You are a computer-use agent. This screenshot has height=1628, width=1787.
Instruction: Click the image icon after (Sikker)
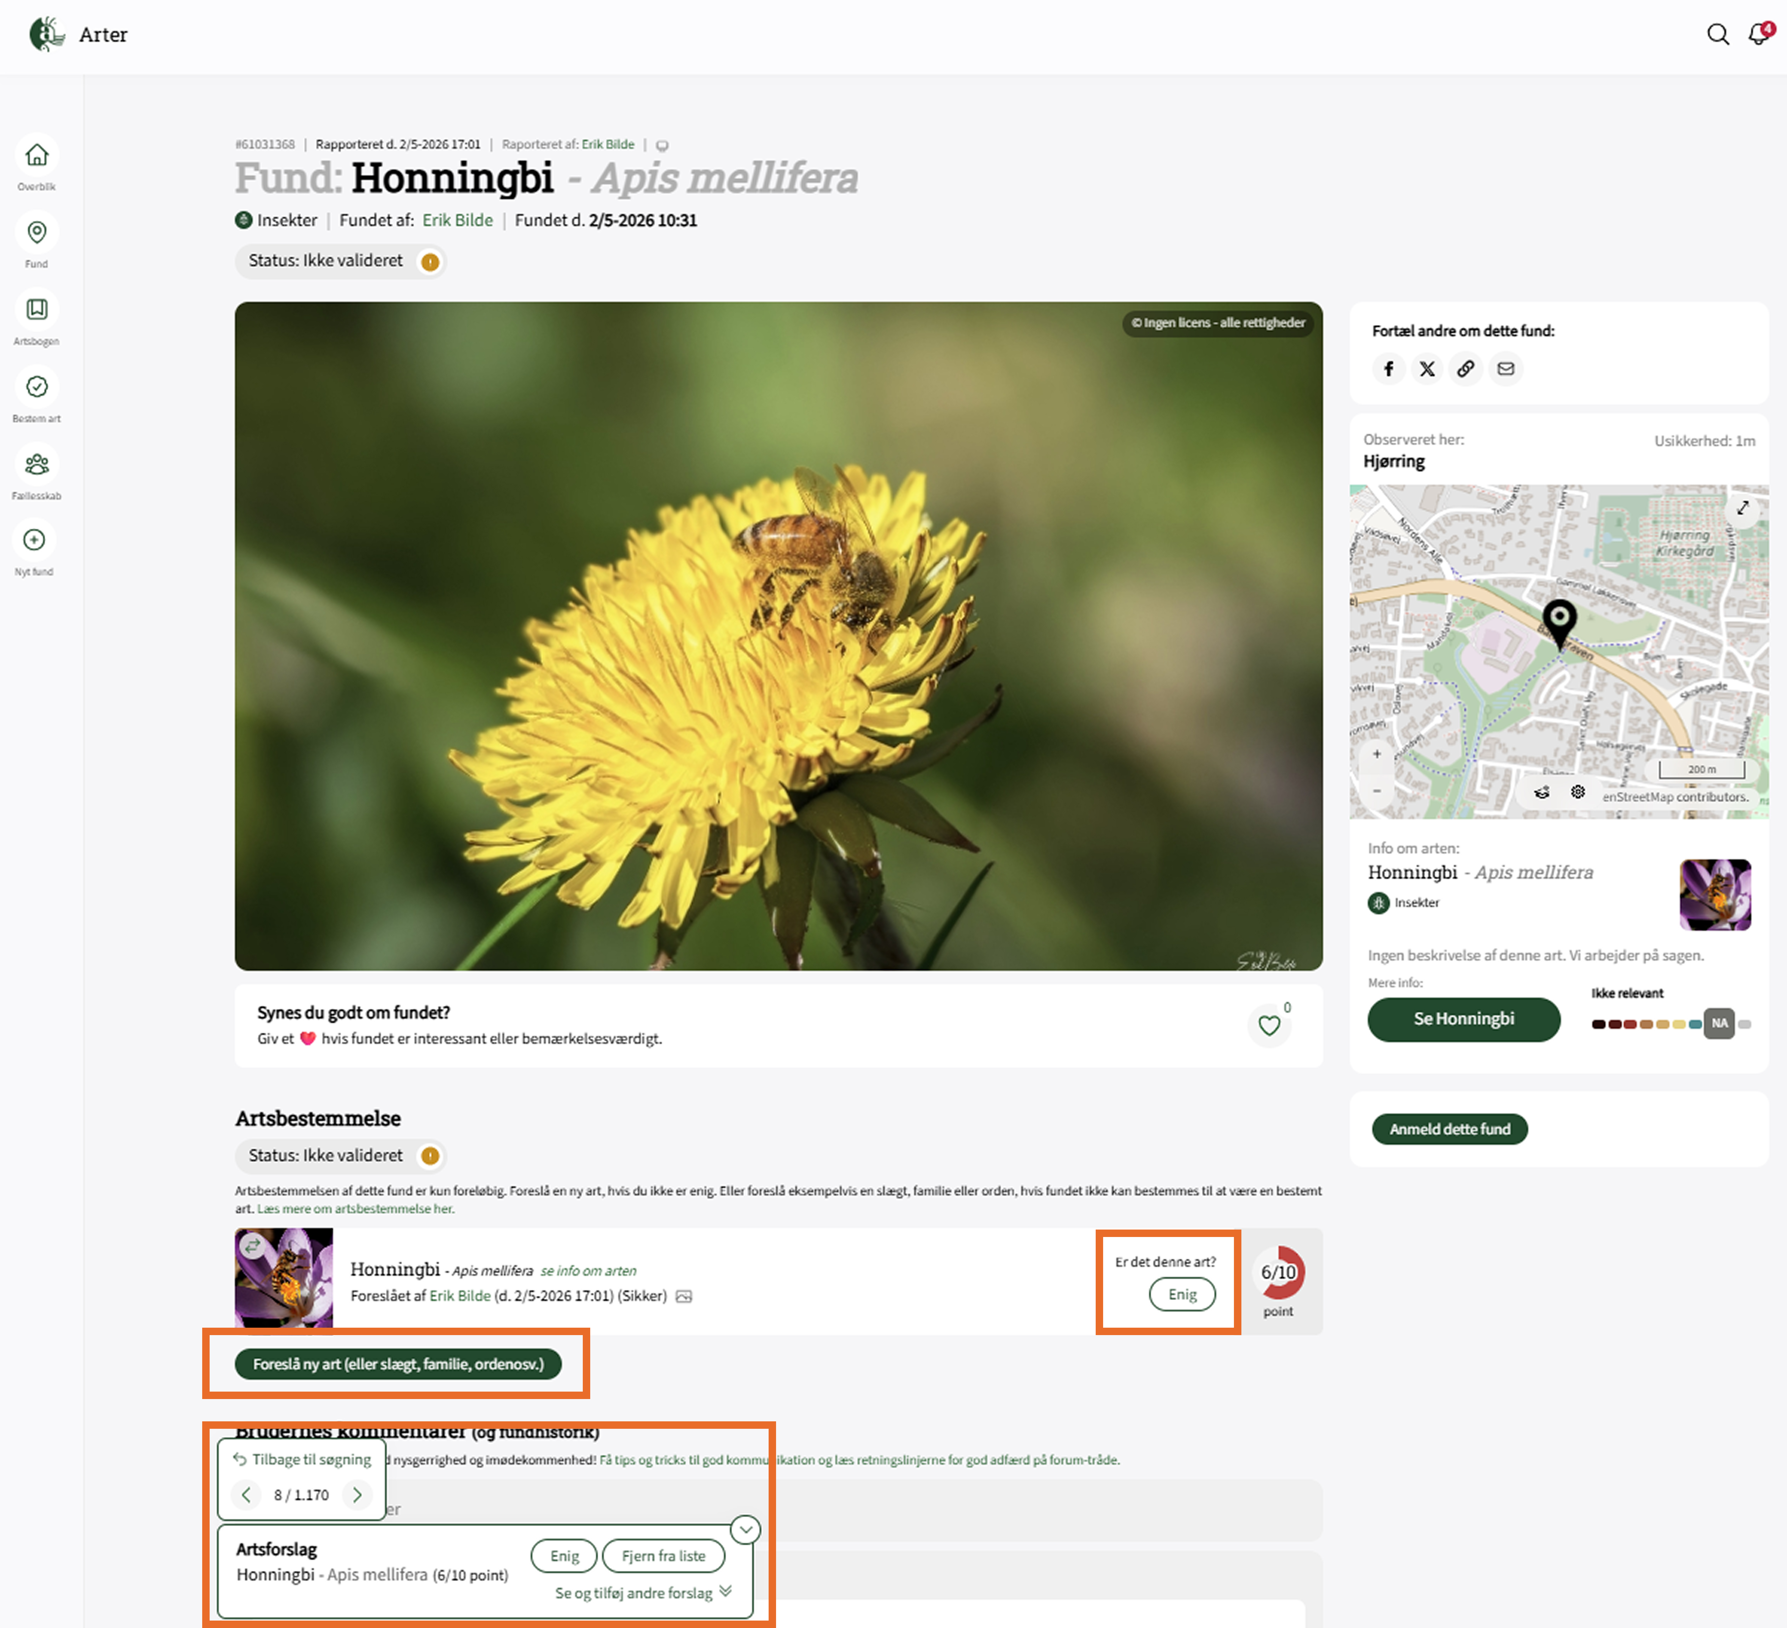[x=683, y=1296]
